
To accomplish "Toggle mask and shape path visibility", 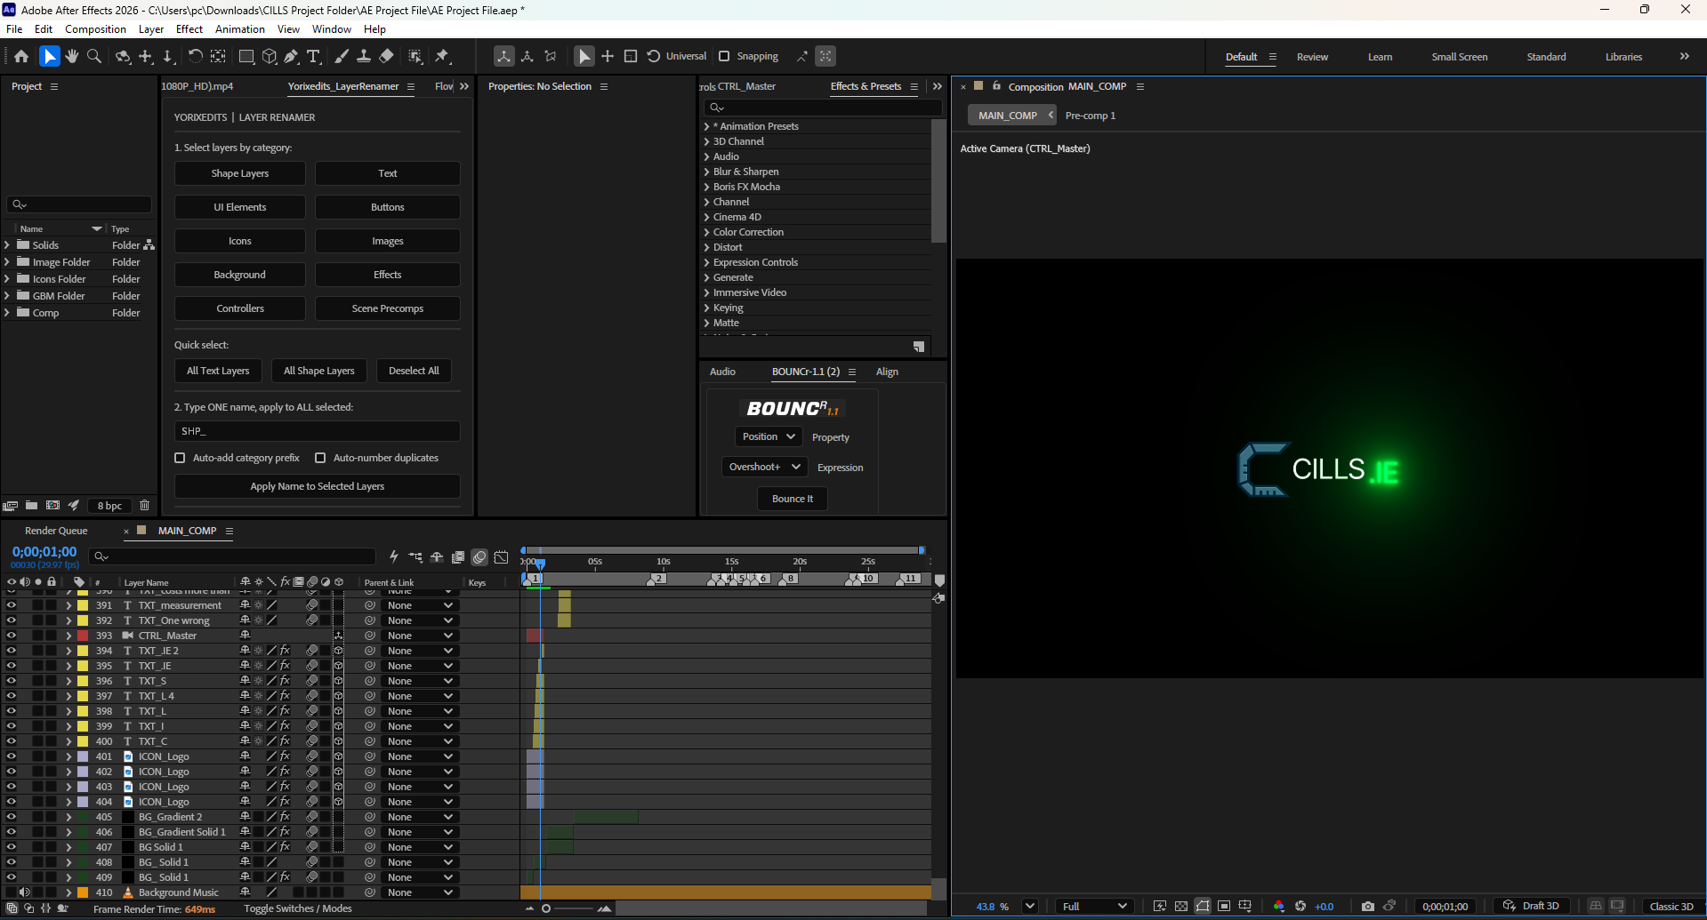I will point(1203,906).
